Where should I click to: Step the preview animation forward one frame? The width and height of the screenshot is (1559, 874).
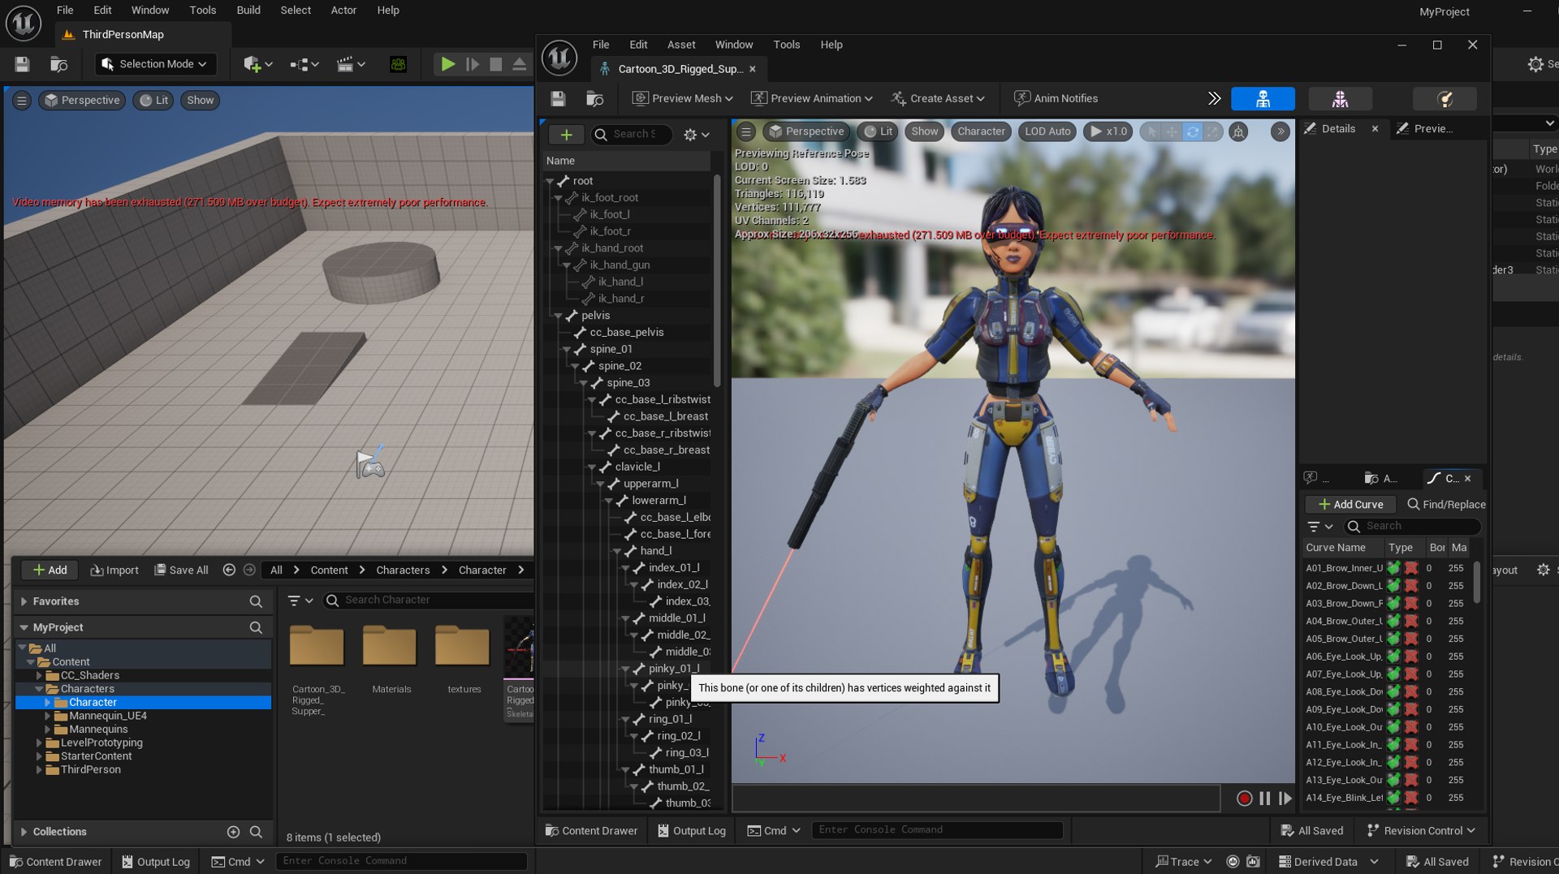coord(1285,799)
